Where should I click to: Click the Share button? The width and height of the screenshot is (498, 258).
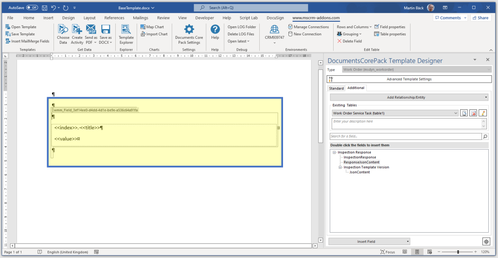pos(480,18)
